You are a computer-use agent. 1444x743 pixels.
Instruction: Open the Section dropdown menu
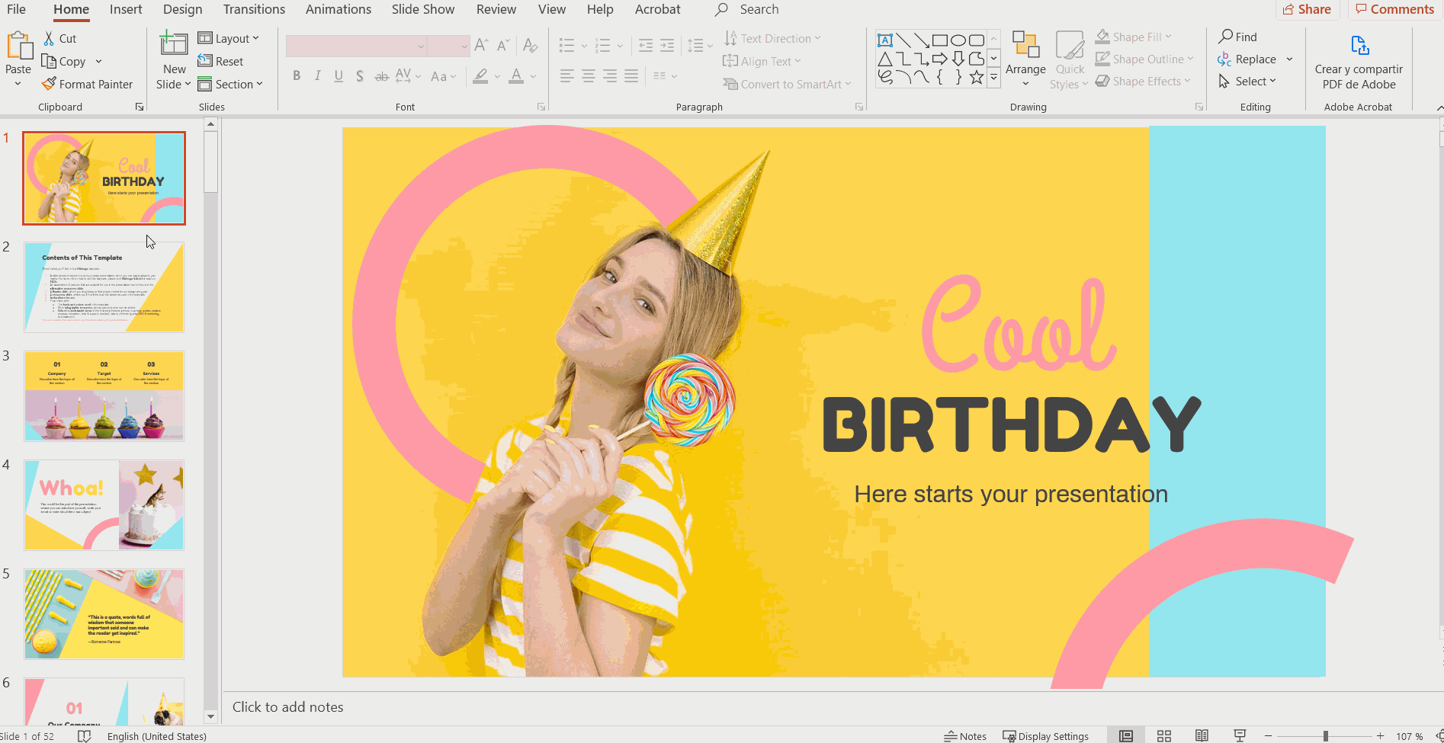pos(230,84)
